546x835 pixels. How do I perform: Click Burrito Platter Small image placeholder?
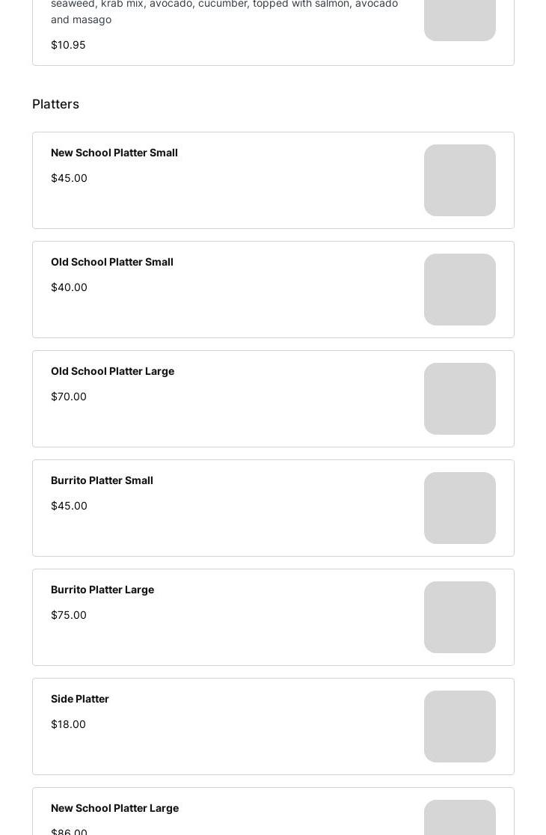pyautogui.click(x=459, y=508)
